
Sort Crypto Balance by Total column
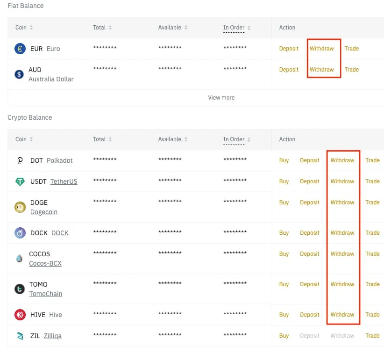[x=110, y=139]
